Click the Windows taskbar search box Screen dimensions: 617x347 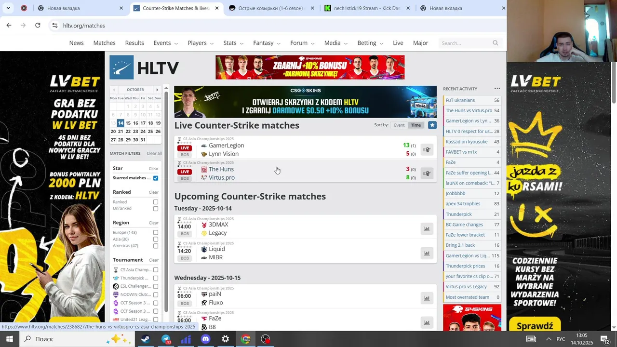(79, 339)
